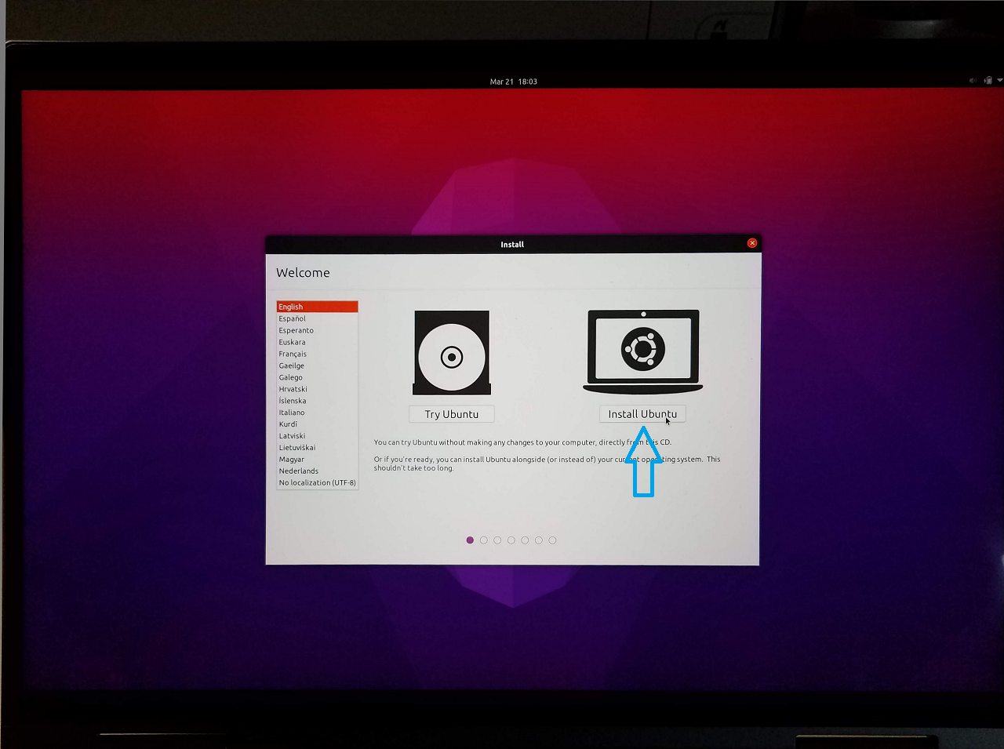Screen dimensions: 1004x749
Task: Select Magyar in the language list
Action: click(317, 460)
